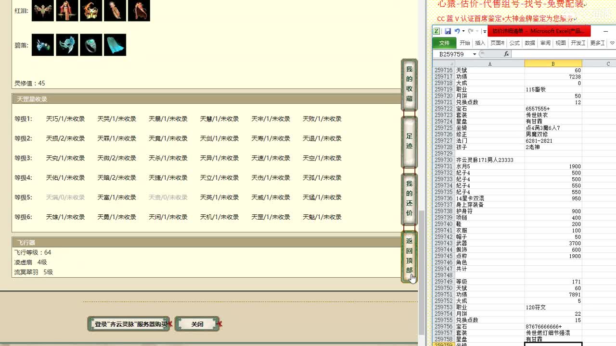Switch to the 审阅 ribbon tab
The height and width of the screenshot is (346, 616).
point(545,43)
